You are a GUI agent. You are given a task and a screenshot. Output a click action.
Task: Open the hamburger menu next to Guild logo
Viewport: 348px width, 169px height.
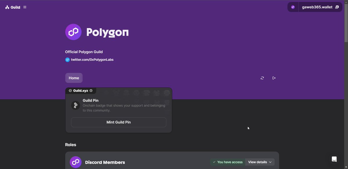click(x=25, y=7)
